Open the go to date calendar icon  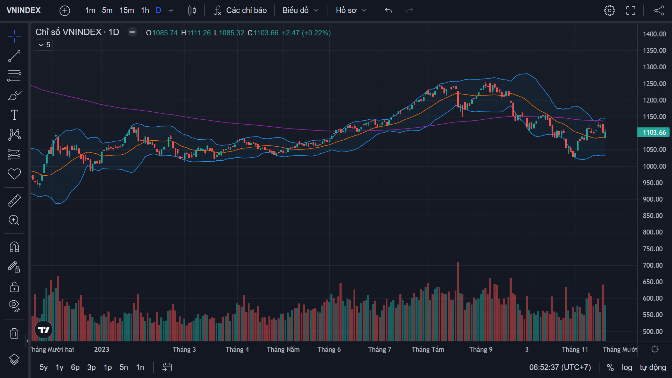click(167, 367)
